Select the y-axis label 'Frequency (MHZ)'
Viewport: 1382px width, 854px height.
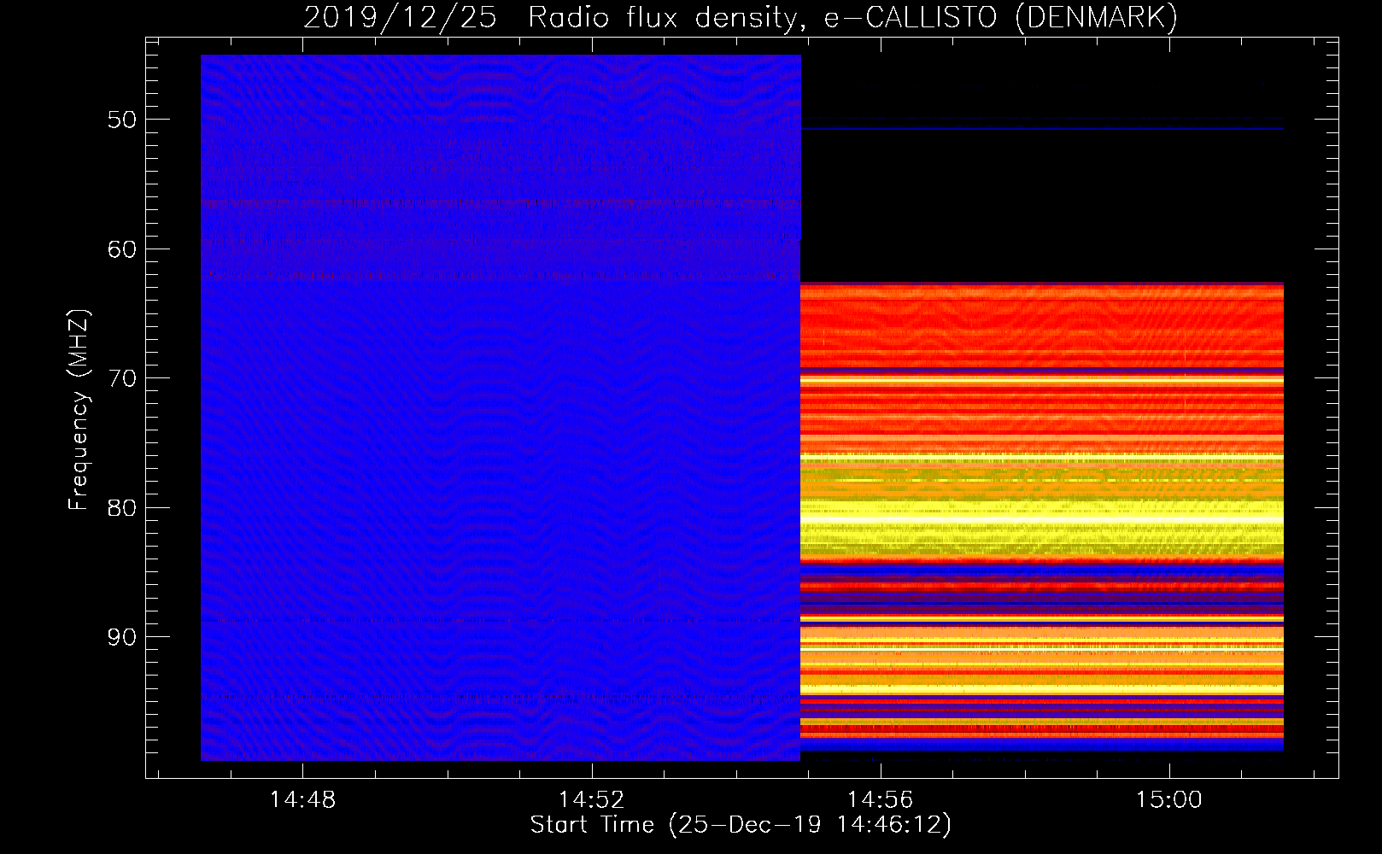79,410
